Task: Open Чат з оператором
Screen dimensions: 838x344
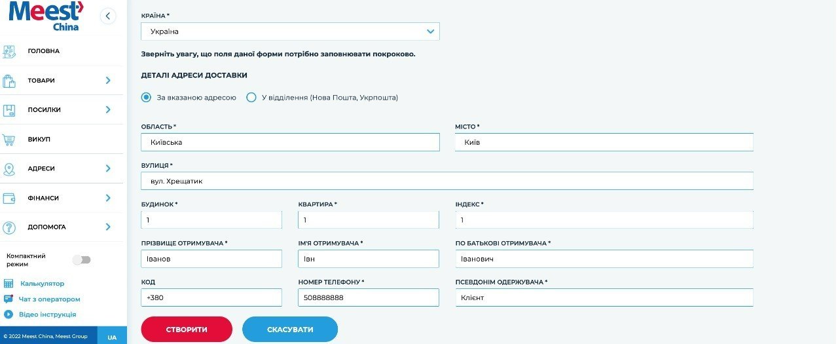Action: 49,299
